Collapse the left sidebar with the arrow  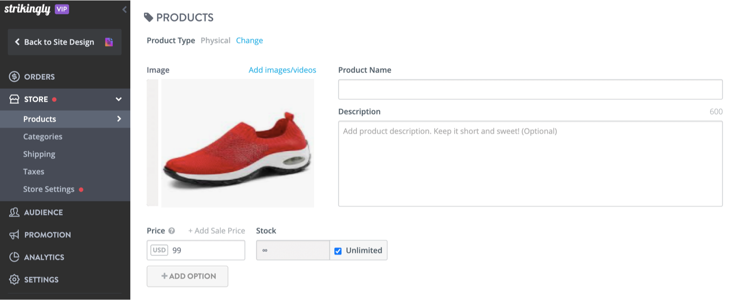124,9
